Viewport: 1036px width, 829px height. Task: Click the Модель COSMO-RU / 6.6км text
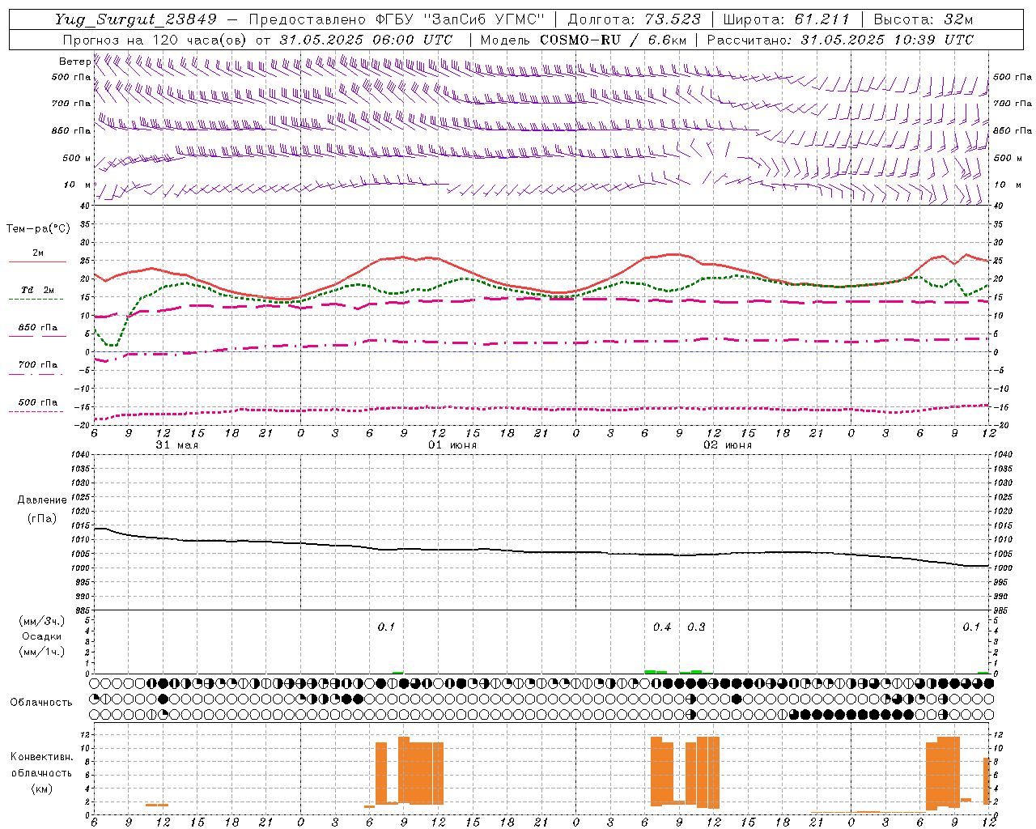click(584, 40)
